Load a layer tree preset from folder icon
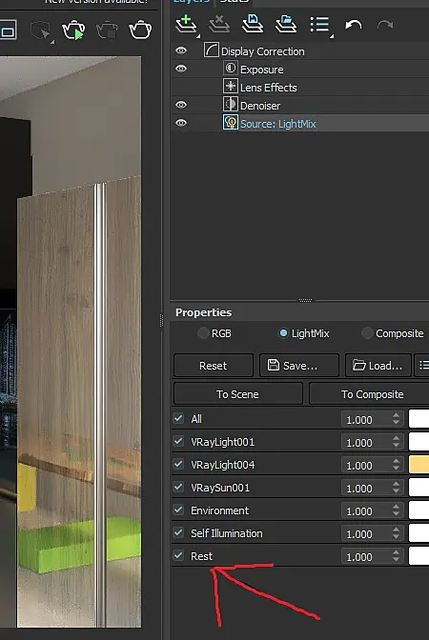This screenshot has height=640, width=429. (x=286, y=24)
